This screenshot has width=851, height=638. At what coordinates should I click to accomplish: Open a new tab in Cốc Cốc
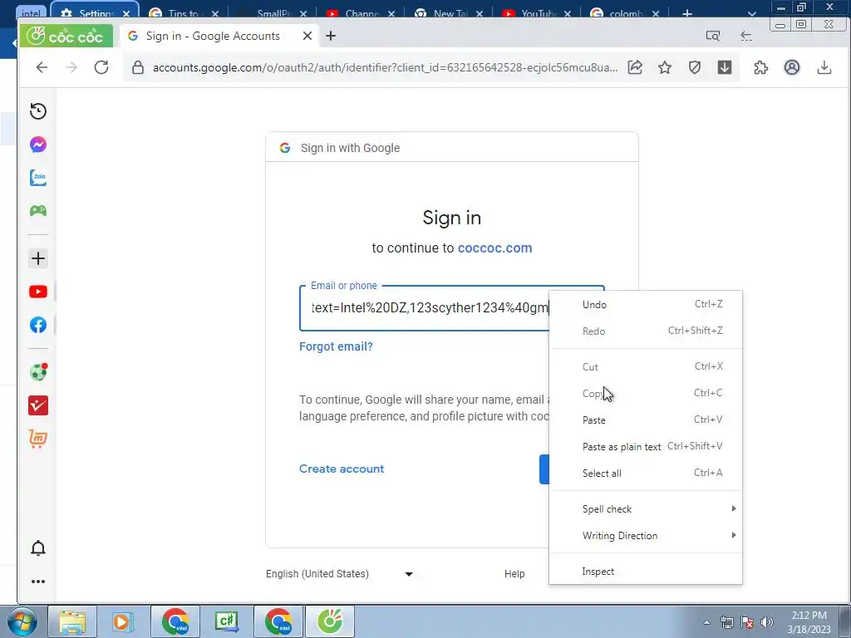click(x=331, y=36)
